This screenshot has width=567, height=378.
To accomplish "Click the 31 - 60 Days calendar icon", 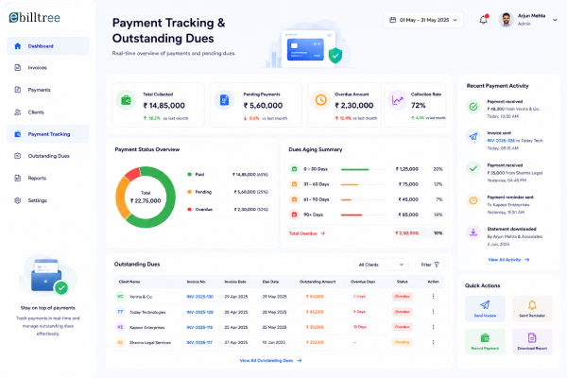I will [294, 184].
